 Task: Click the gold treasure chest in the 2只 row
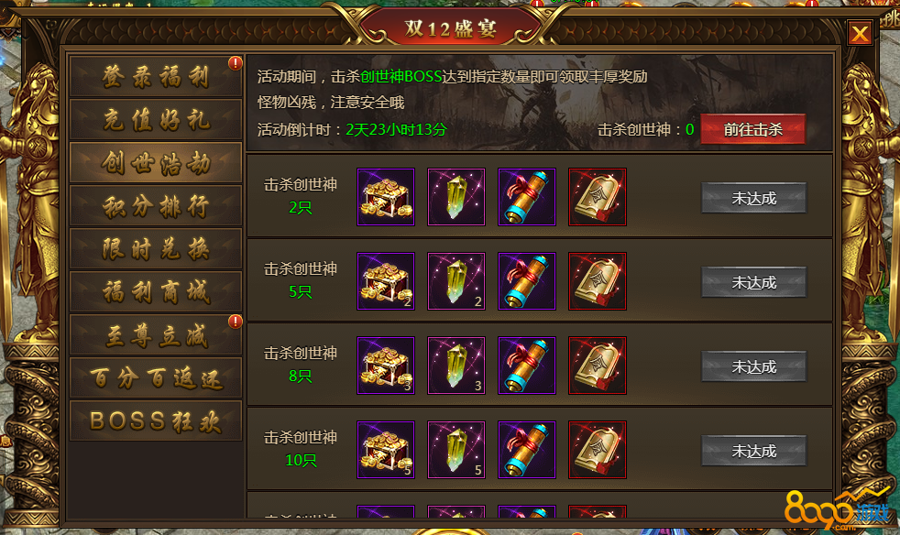(386, 197)
